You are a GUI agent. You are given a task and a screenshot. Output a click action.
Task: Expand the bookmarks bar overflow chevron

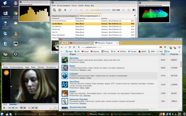[179, 52]
